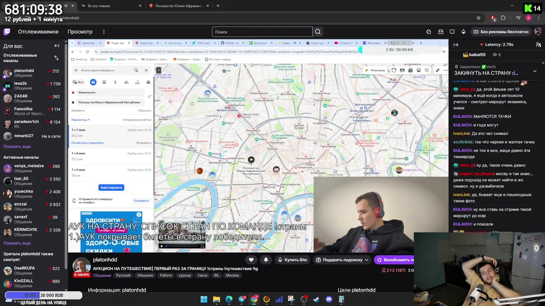Close the route panel with X
Screen dimensions: 545x306
[x=146, y=70]
